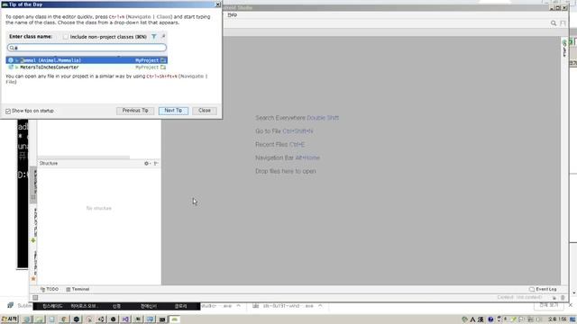577x324 pixels.
Task: Click the lock icon in the status bar
Action: [x=554, y=298]
